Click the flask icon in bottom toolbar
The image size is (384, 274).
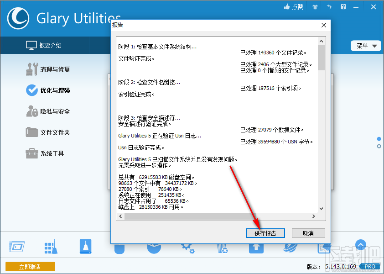(x=85, y=246)
